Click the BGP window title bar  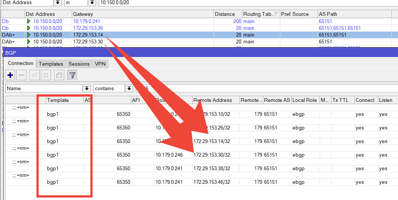pos(202,52)
